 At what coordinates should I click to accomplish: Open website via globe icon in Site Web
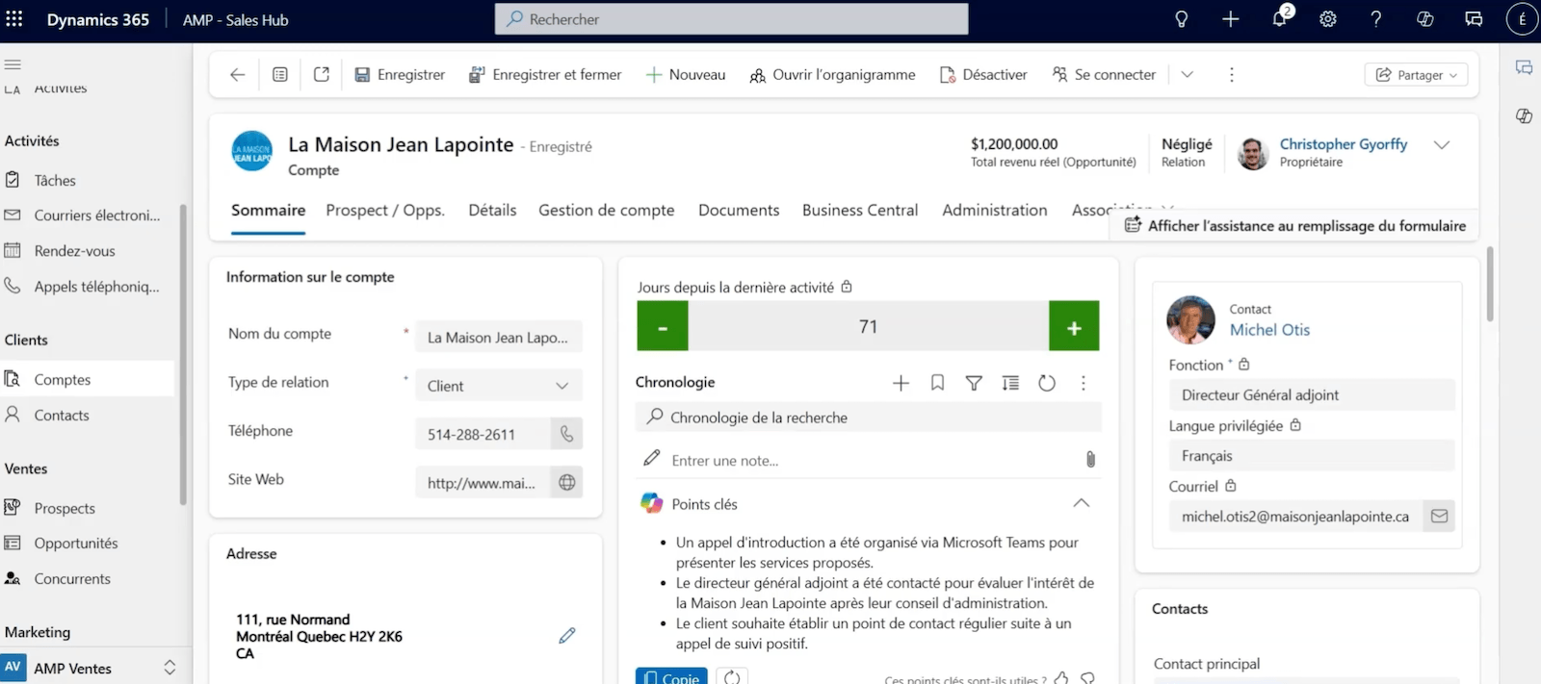coord(566,482)
